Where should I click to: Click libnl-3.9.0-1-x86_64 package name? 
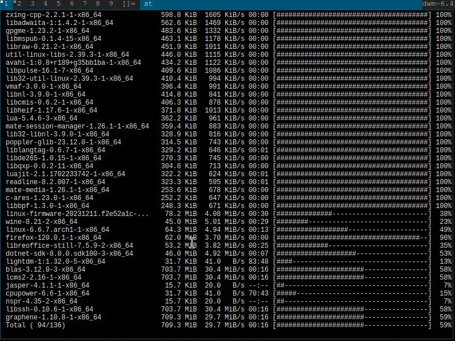tap(45, 94)
